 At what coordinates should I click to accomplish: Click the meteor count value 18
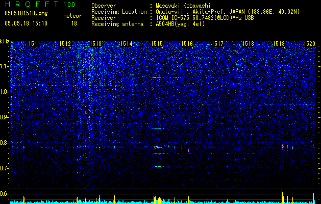[74, 23]
